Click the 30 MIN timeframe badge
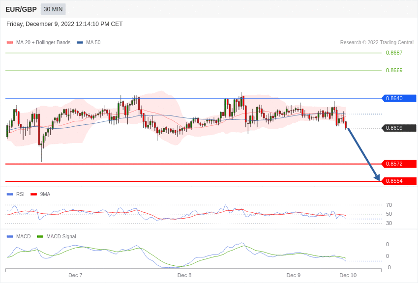 [53, 9]
